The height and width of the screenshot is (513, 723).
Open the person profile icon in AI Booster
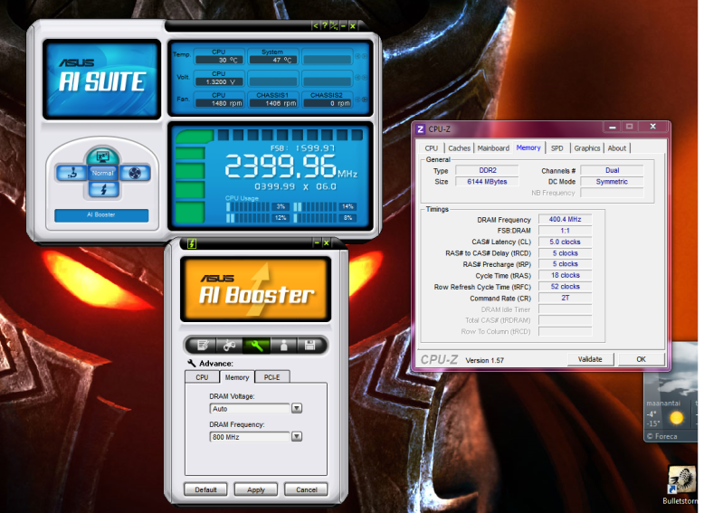283,346
